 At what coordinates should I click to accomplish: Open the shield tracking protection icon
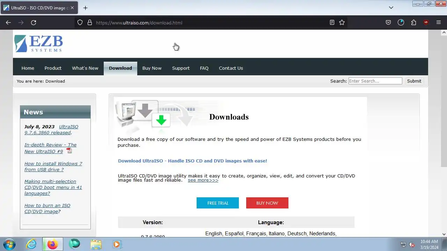(80, 23)
